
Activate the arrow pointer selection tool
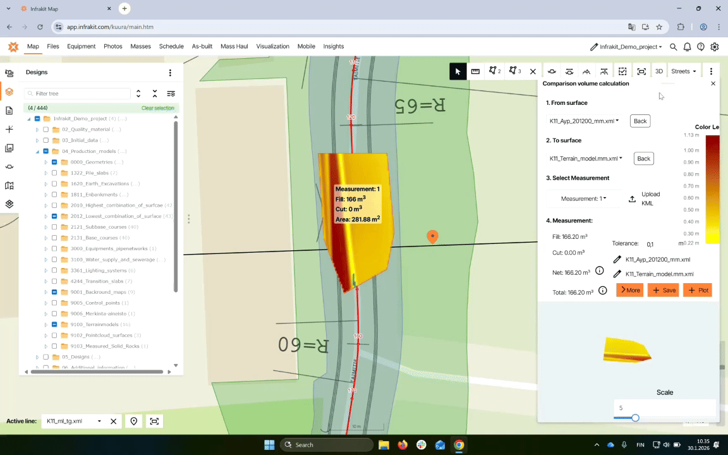458,71
